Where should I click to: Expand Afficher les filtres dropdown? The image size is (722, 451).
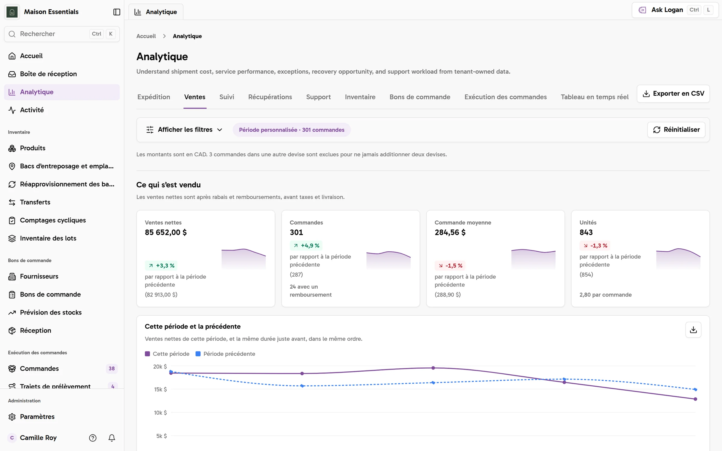tap(184, 130)
